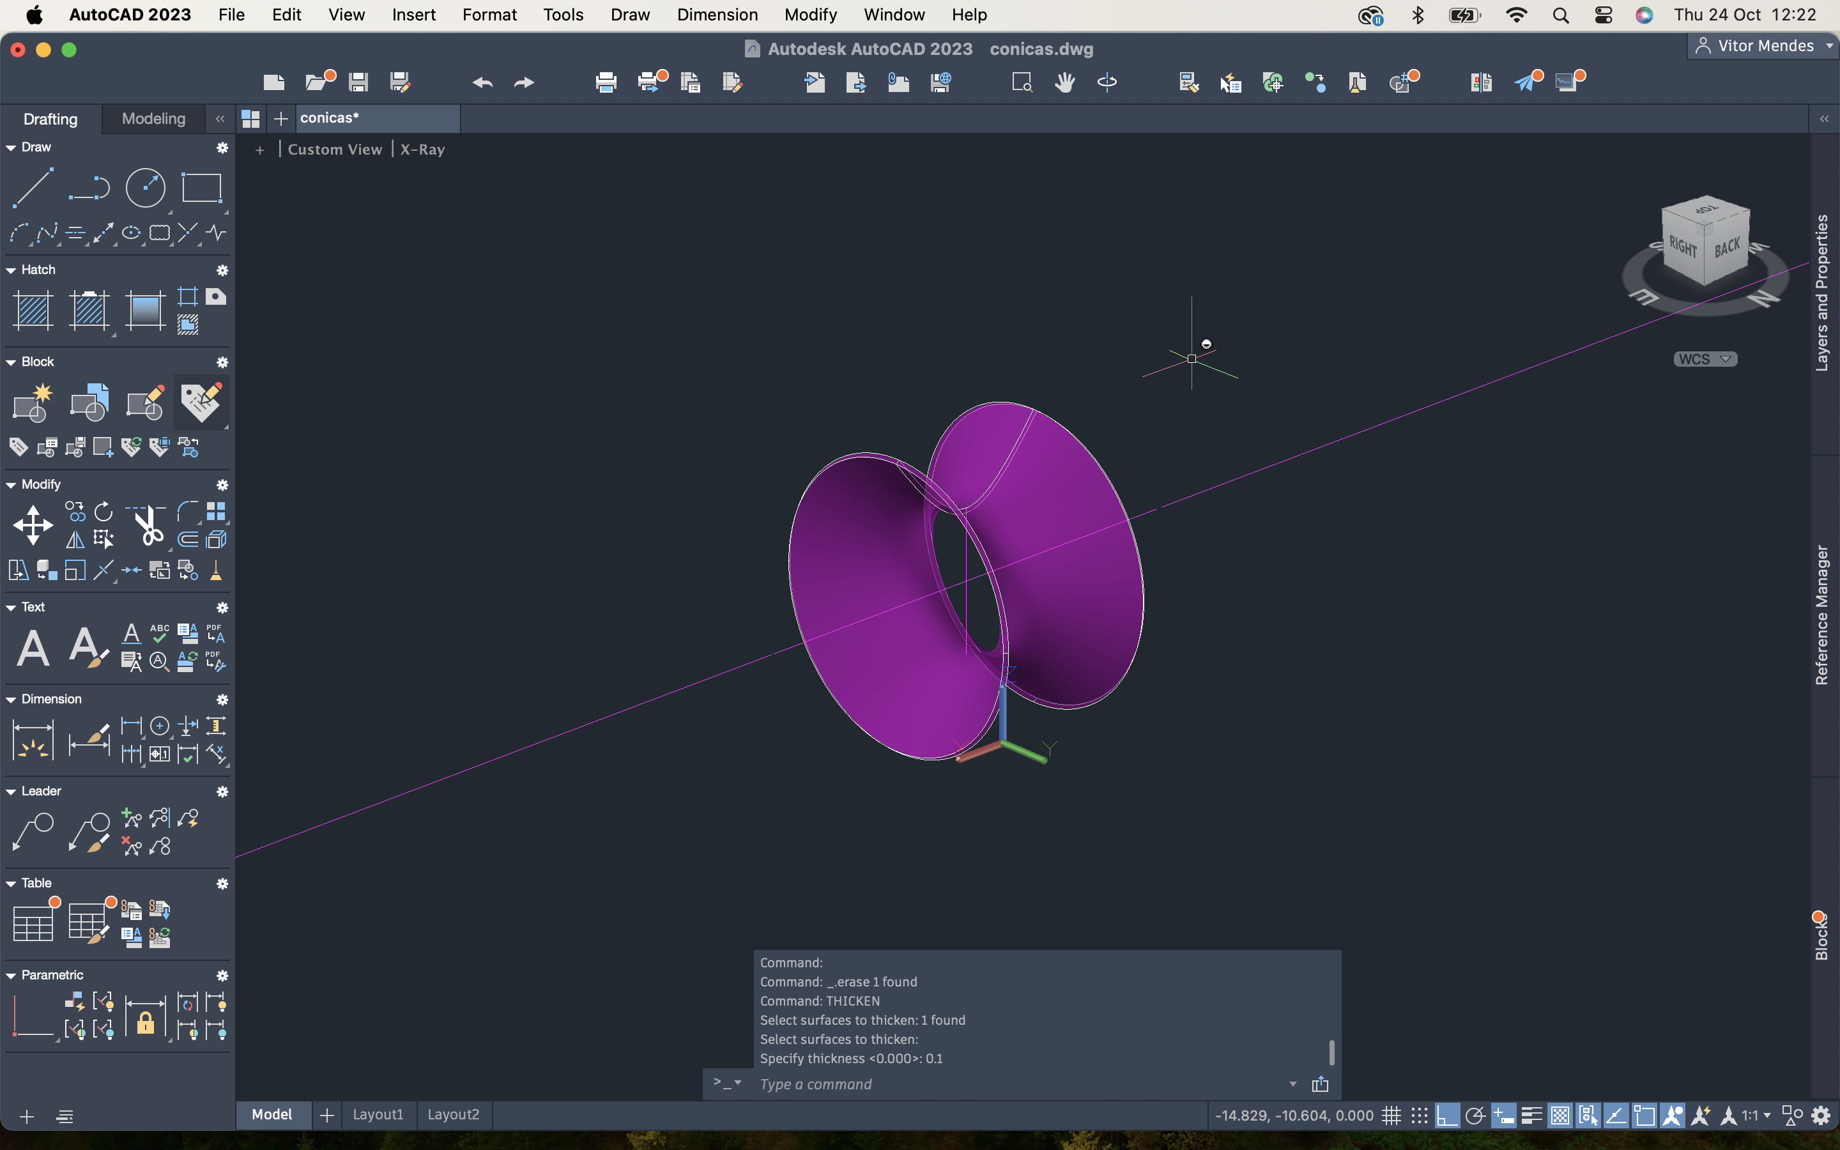Open the Format menu

point(489,15)
